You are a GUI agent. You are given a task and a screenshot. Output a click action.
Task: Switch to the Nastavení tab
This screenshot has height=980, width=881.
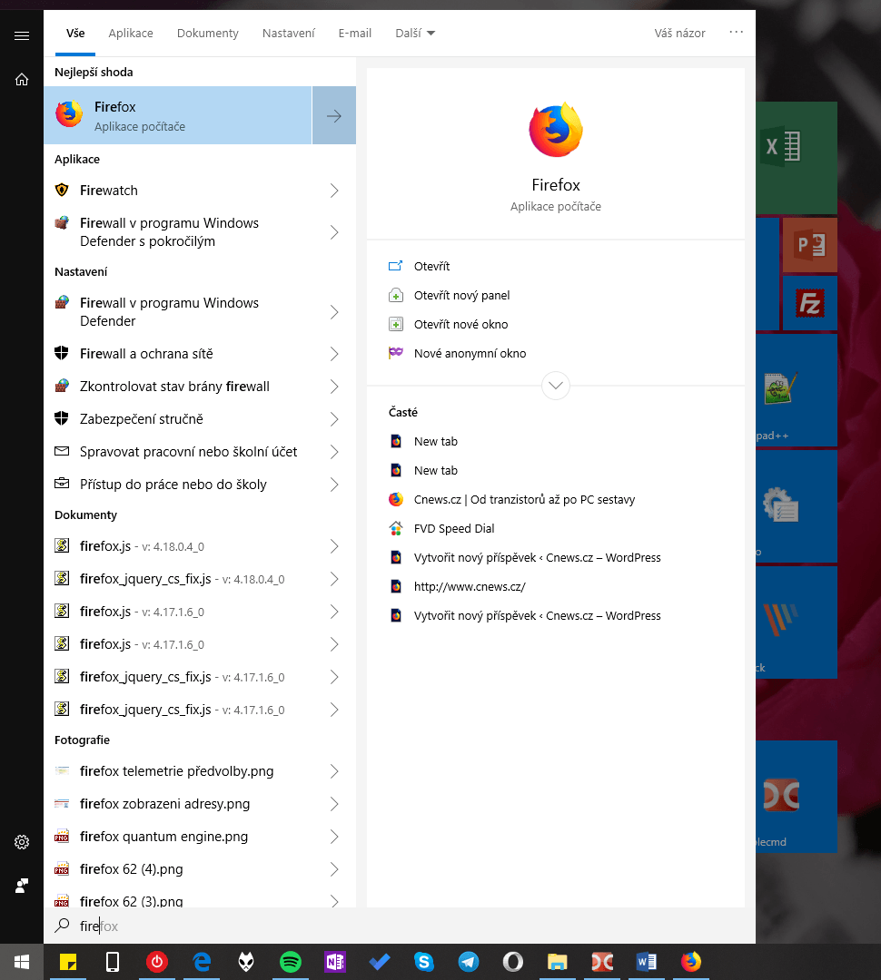coord(289,34)
